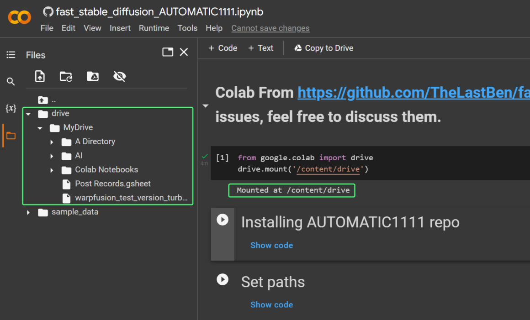Click the Set paths heading

tap(273, 282)
